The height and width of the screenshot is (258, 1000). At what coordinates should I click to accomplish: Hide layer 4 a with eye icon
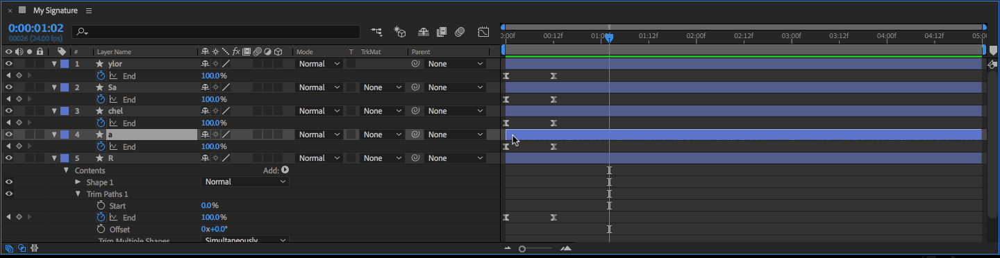[x=9, y=135]
